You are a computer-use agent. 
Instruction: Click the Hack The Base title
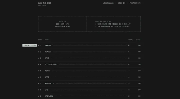click(x=44, y=3)
